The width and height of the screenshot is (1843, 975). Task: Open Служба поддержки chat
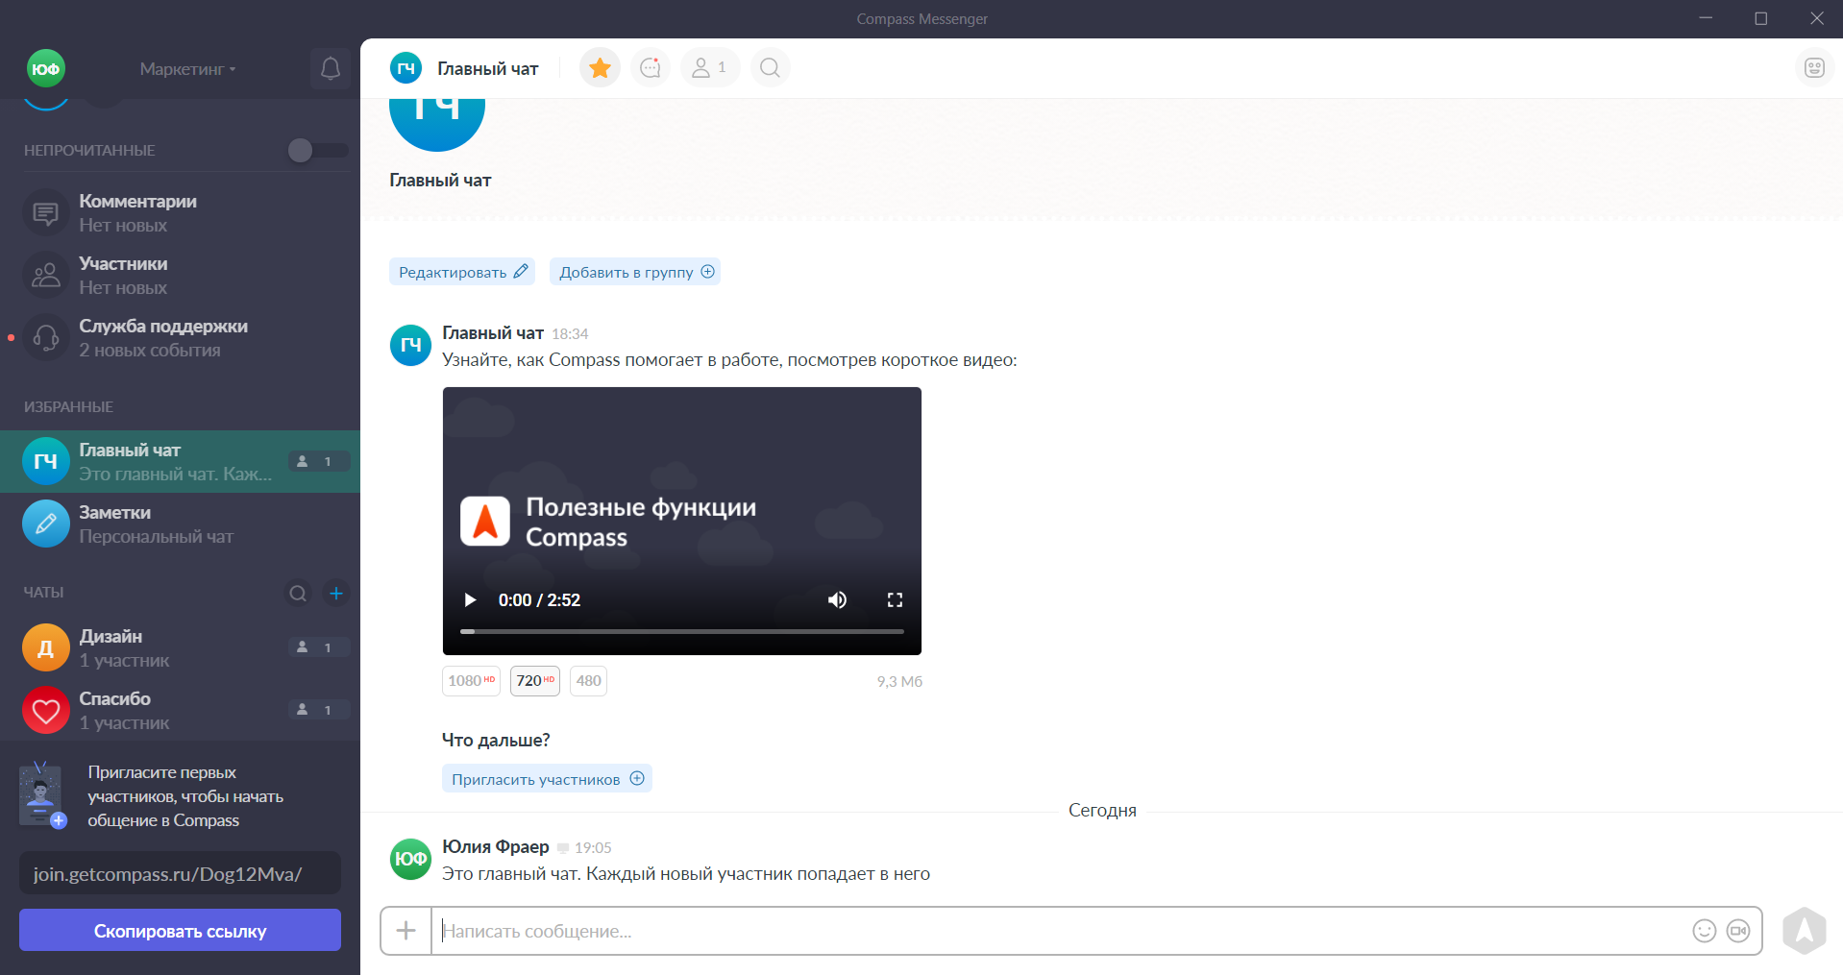click(180, 337)
